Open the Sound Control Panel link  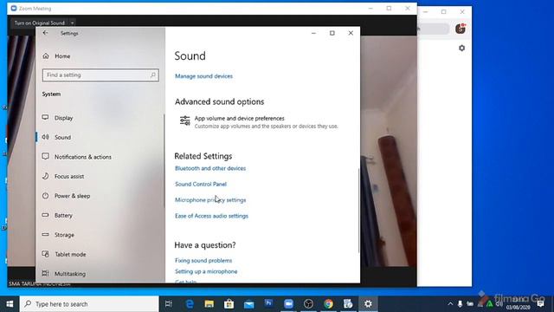point(201,184)
